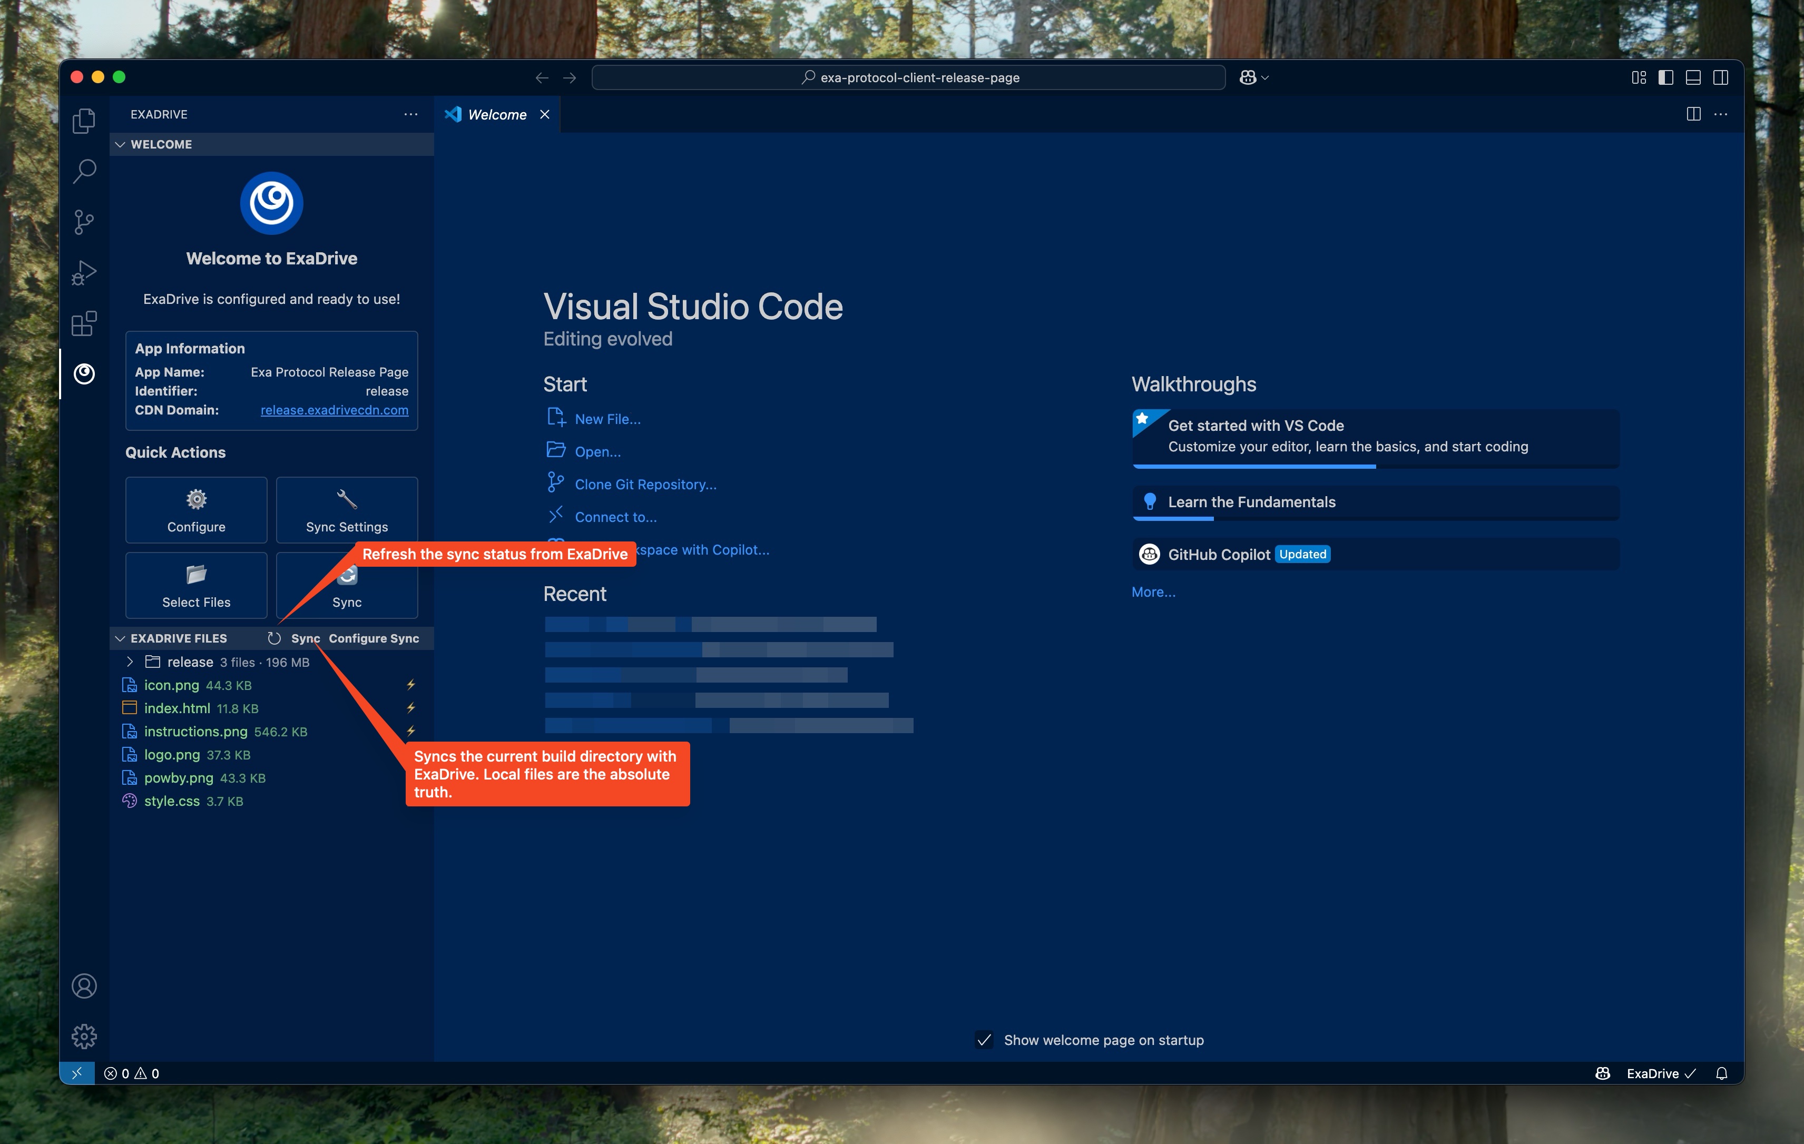
Task: Select style.css in the file list
Action: [x=271, y=801]
